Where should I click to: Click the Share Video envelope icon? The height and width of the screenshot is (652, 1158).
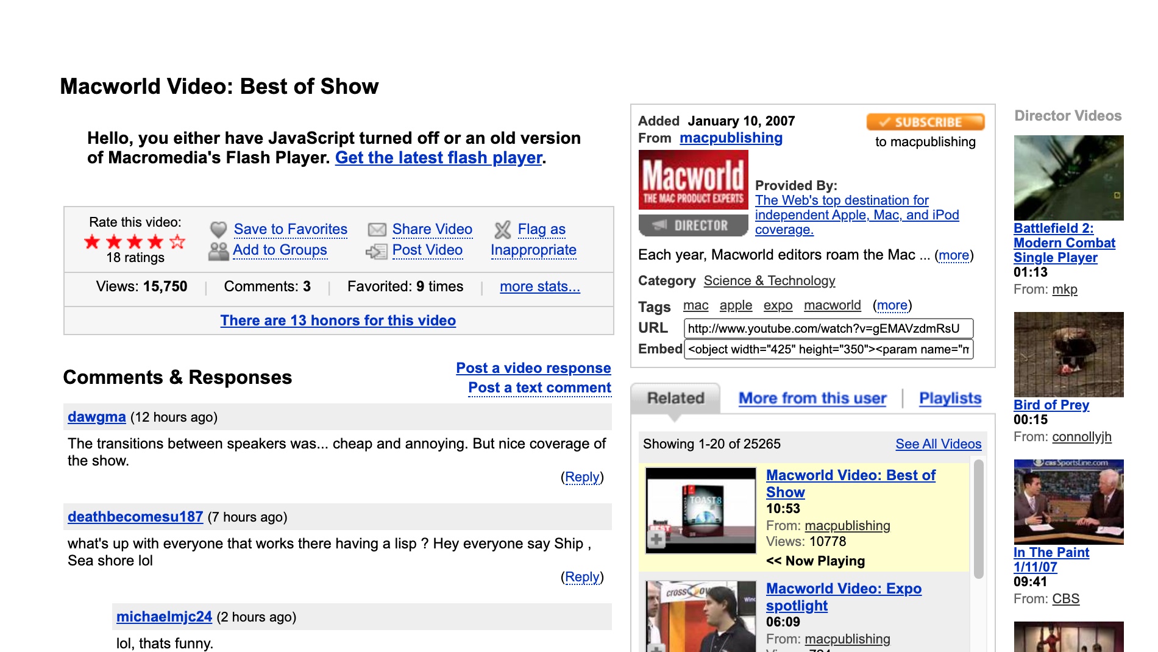(x=377, y=229)
